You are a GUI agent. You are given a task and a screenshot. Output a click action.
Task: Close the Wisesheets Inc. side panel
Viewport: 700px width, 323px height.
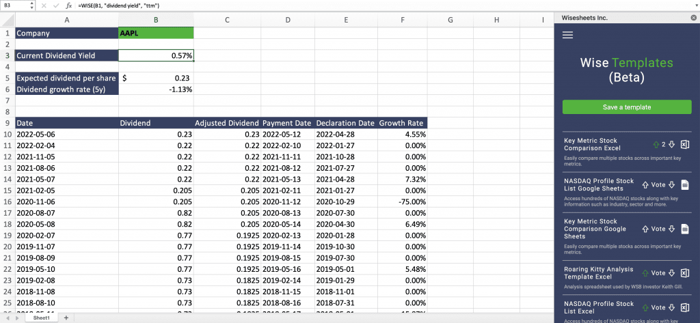click(693, 18)
